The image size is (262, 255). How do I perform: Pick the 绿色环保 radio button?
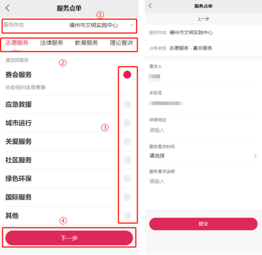(127, 178)
